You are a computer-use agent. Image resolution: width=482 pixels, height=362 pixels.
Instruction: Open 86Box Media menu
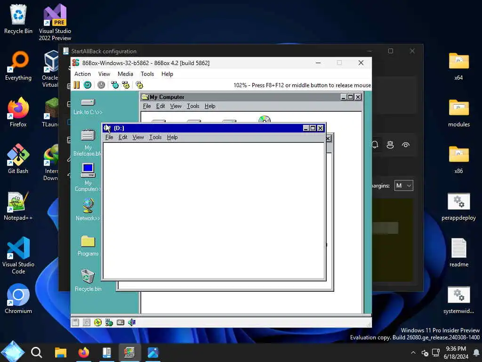125,74
